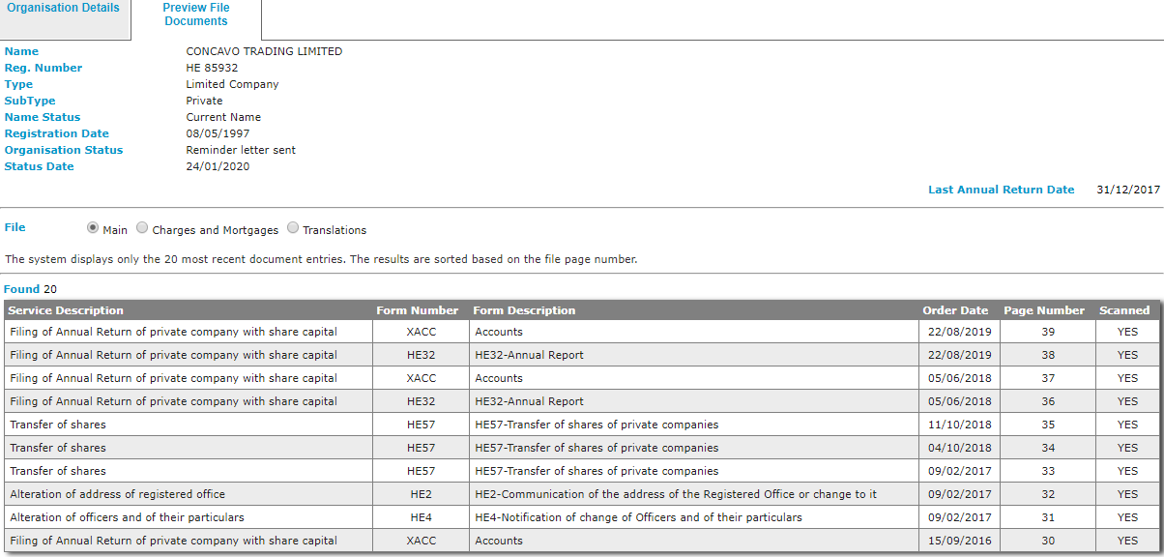Image resolution: width=1164 pixels, height=557 pixels.
Task: Open HE4 notification of change of Officers
Action: pyautogui.click(x=638, y=517)
